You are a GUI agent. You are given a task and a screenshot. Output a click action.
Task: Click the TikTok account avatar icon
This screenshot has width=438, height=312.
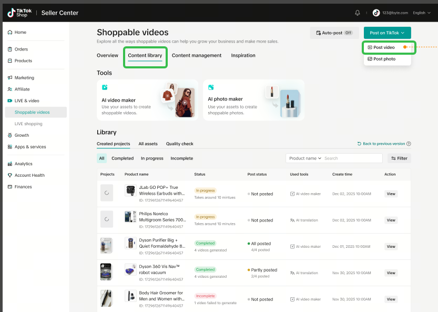[x=376, y=13]
